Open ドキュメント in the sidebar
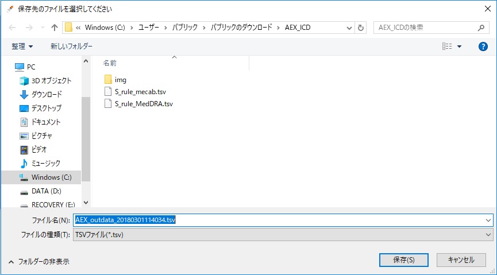Viewport: 497px width, 275px height. point(45,122)
